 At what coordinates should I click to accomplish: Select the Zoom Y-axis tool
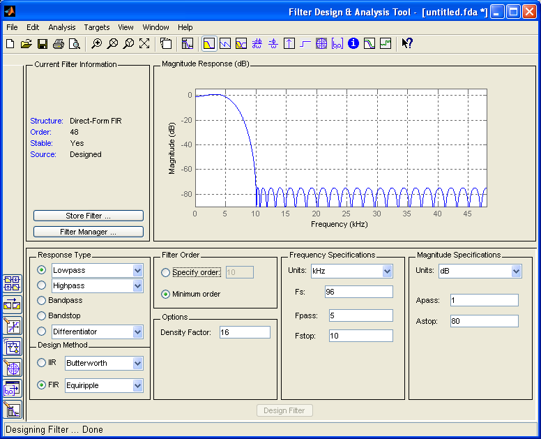(x=128, y=43)
